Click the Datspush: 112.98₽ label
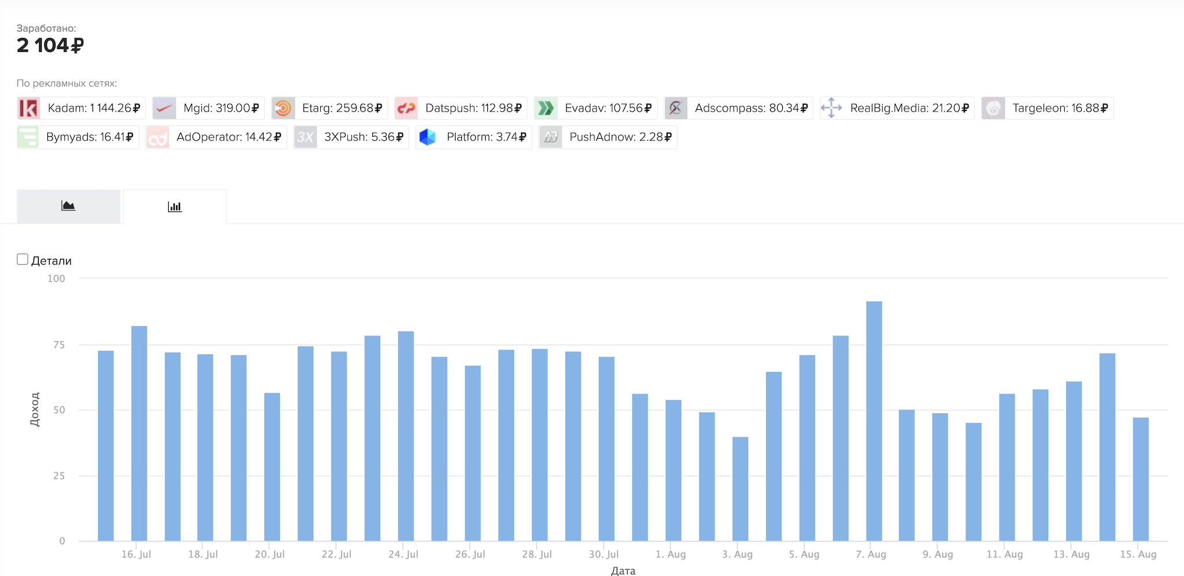Image resolution: width=1184 pixels, height=576 pixels. (x=473, y=108)
